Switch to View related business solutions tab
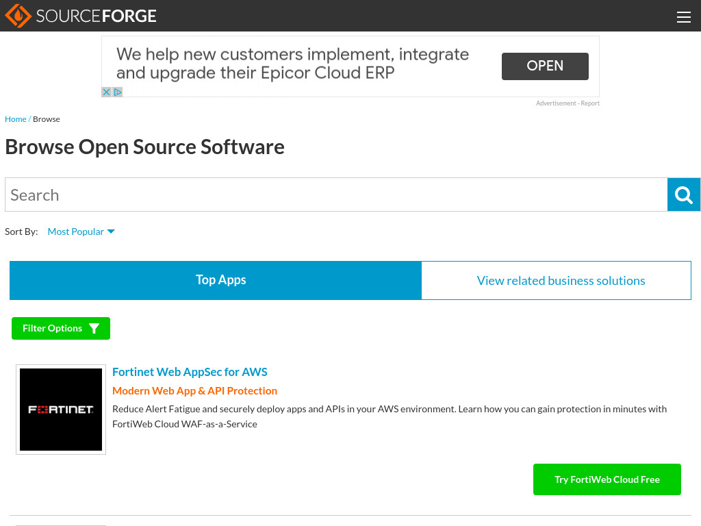Viewport: 701px width, 526px height. pyautogui.click(x=556, y=280)
